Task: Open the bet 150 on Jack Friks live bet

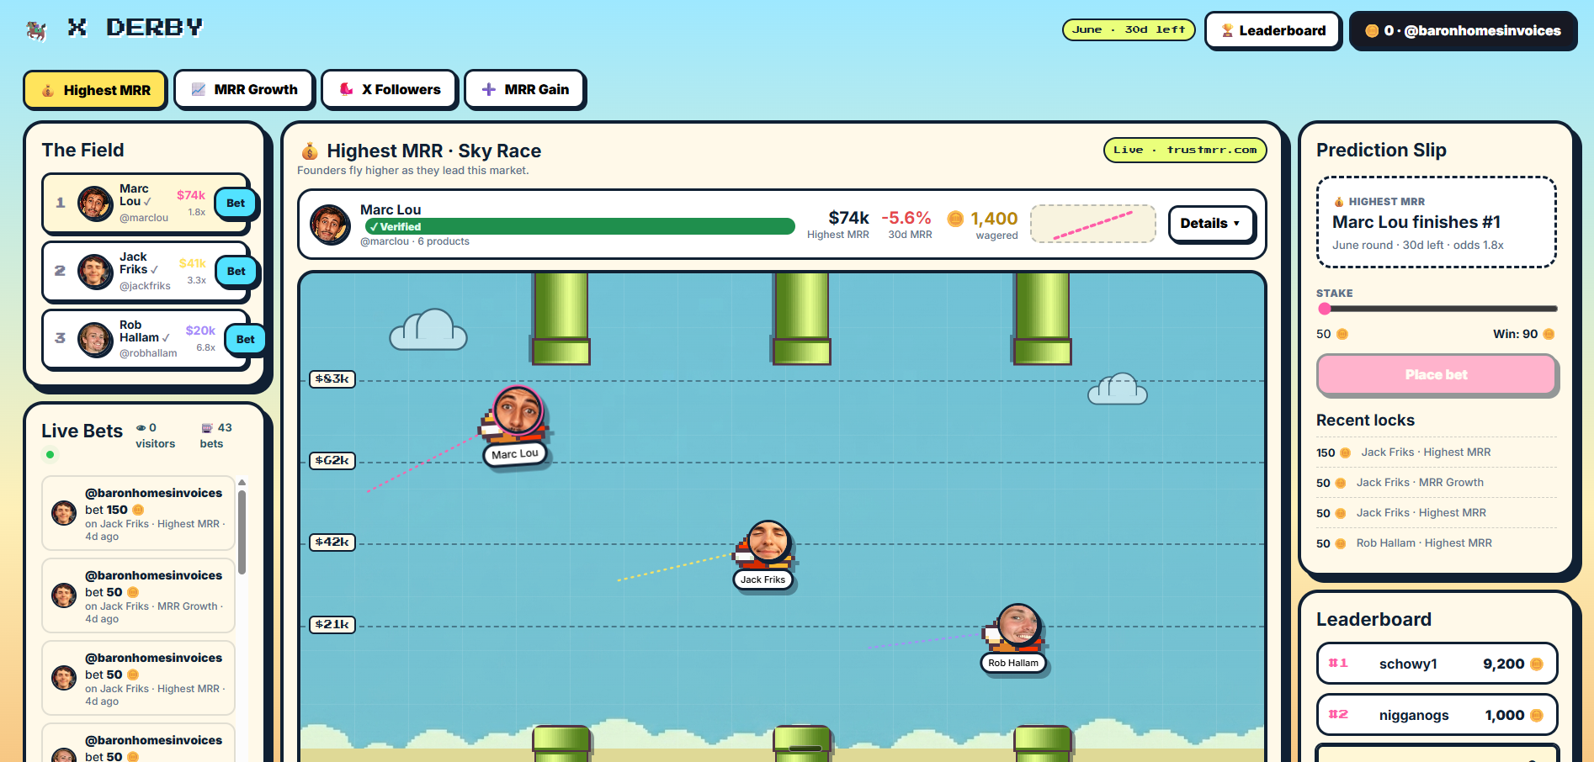Action: (x=138, y=513)
